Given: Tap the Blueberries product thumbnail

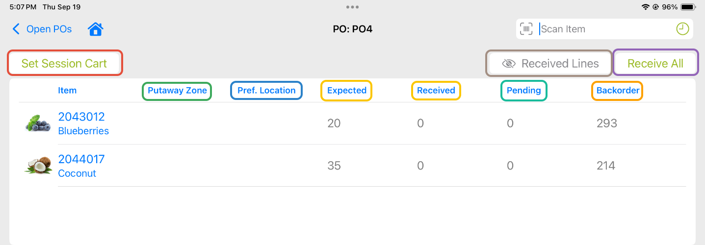Looking at the screenshot, I should pyautogui.click(x=38, y=123).
